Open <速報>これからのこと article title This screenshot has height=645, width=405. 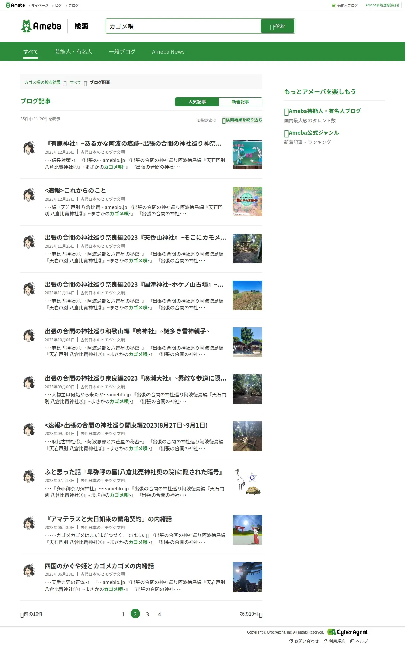tap(75, 191)
